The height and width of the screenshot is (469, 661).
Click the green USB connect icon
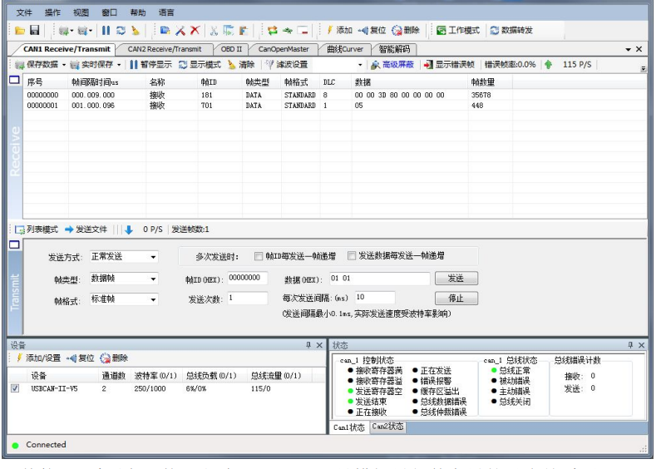coord(288,31)
